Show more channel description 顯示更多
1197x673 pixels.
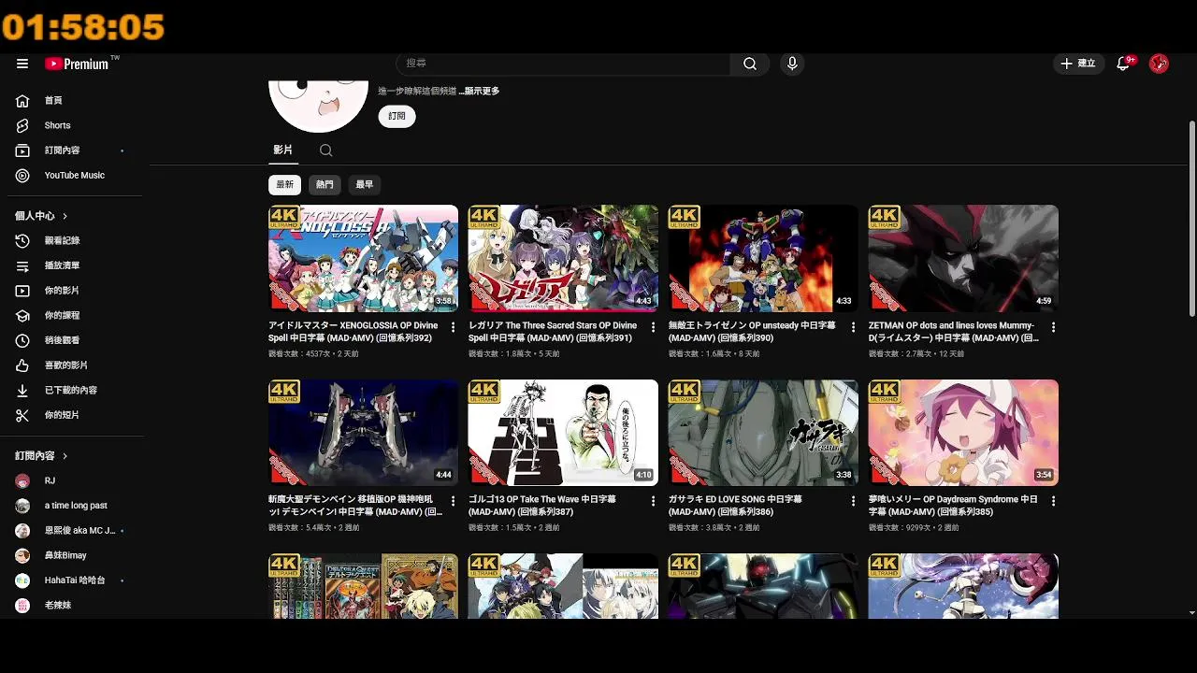point(480,91)
